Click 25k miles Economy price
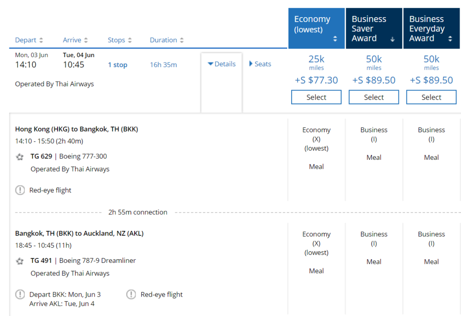This screenshot has width=461, height=316. click(x=316, y=63)
